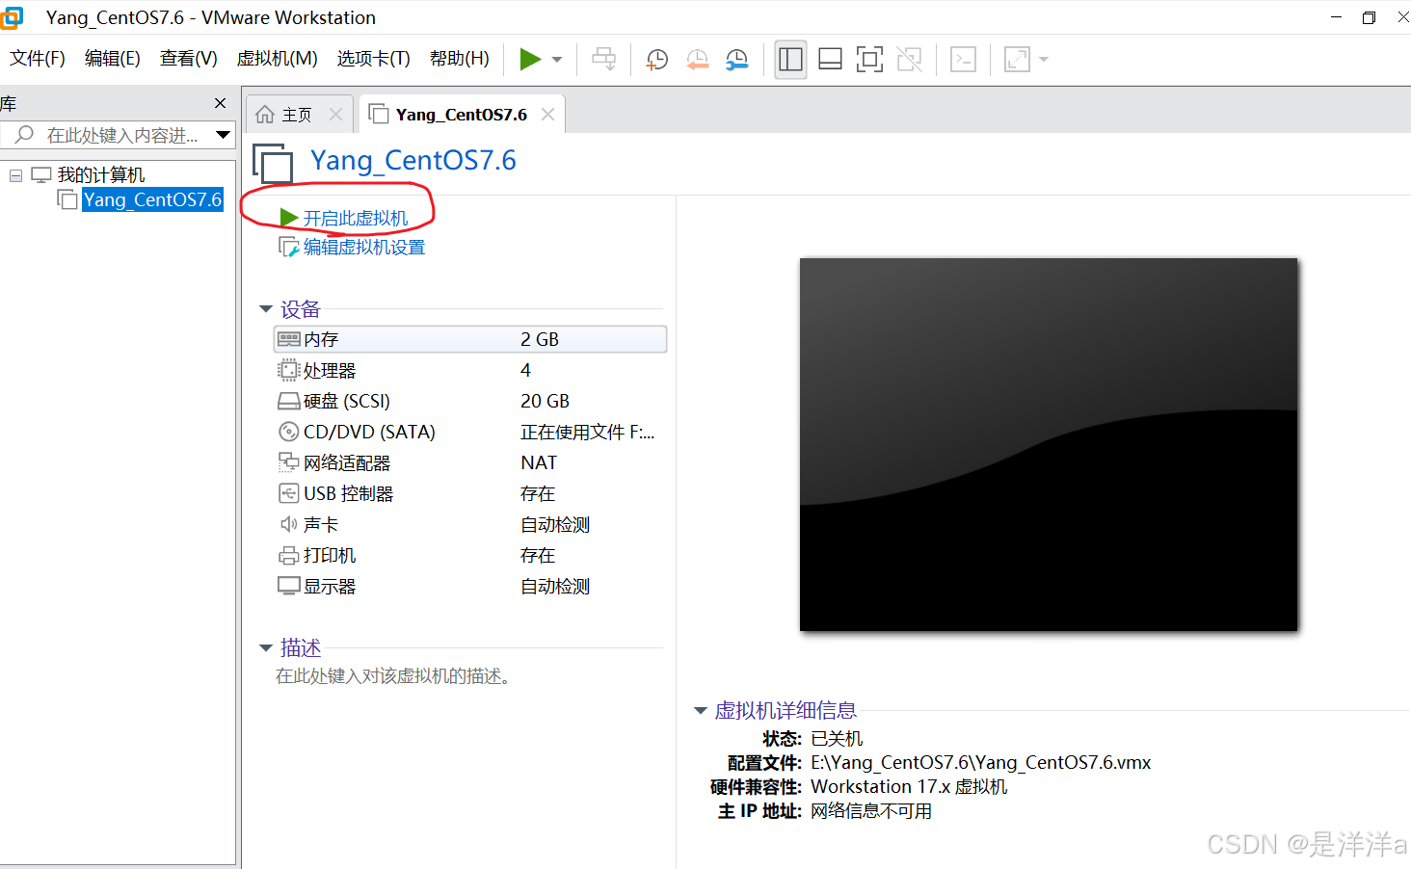Collapse the 设备 section
The image size is (1411, 869).
(x=266, y=309)
